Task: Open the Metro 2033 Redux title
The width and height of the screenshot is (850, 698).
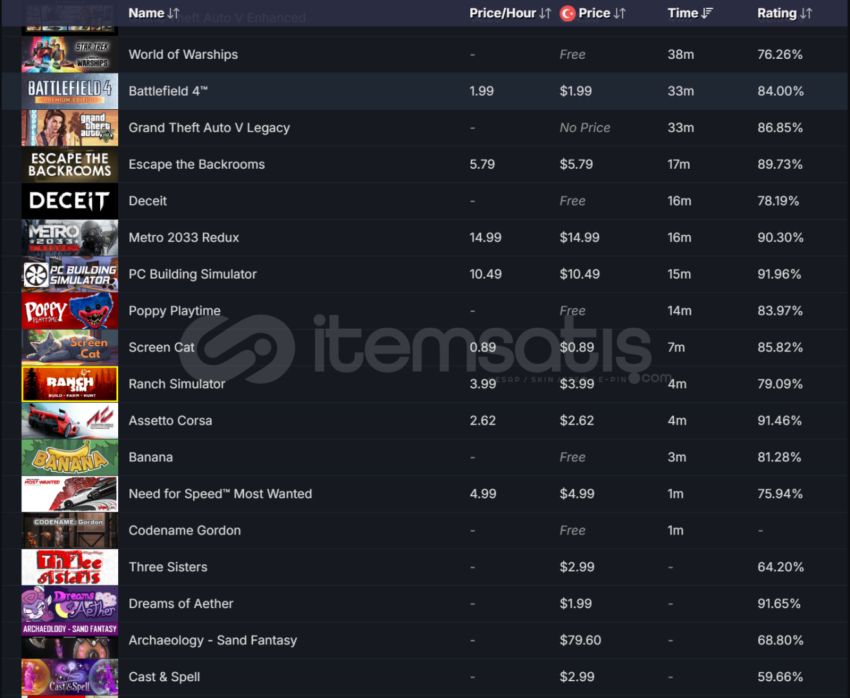Action: (184, 238)
